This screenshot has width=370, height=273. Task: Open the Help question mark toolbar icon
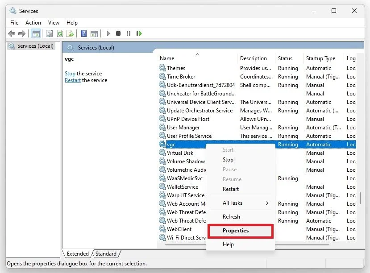pyautogui.click(x=83, y=33)
